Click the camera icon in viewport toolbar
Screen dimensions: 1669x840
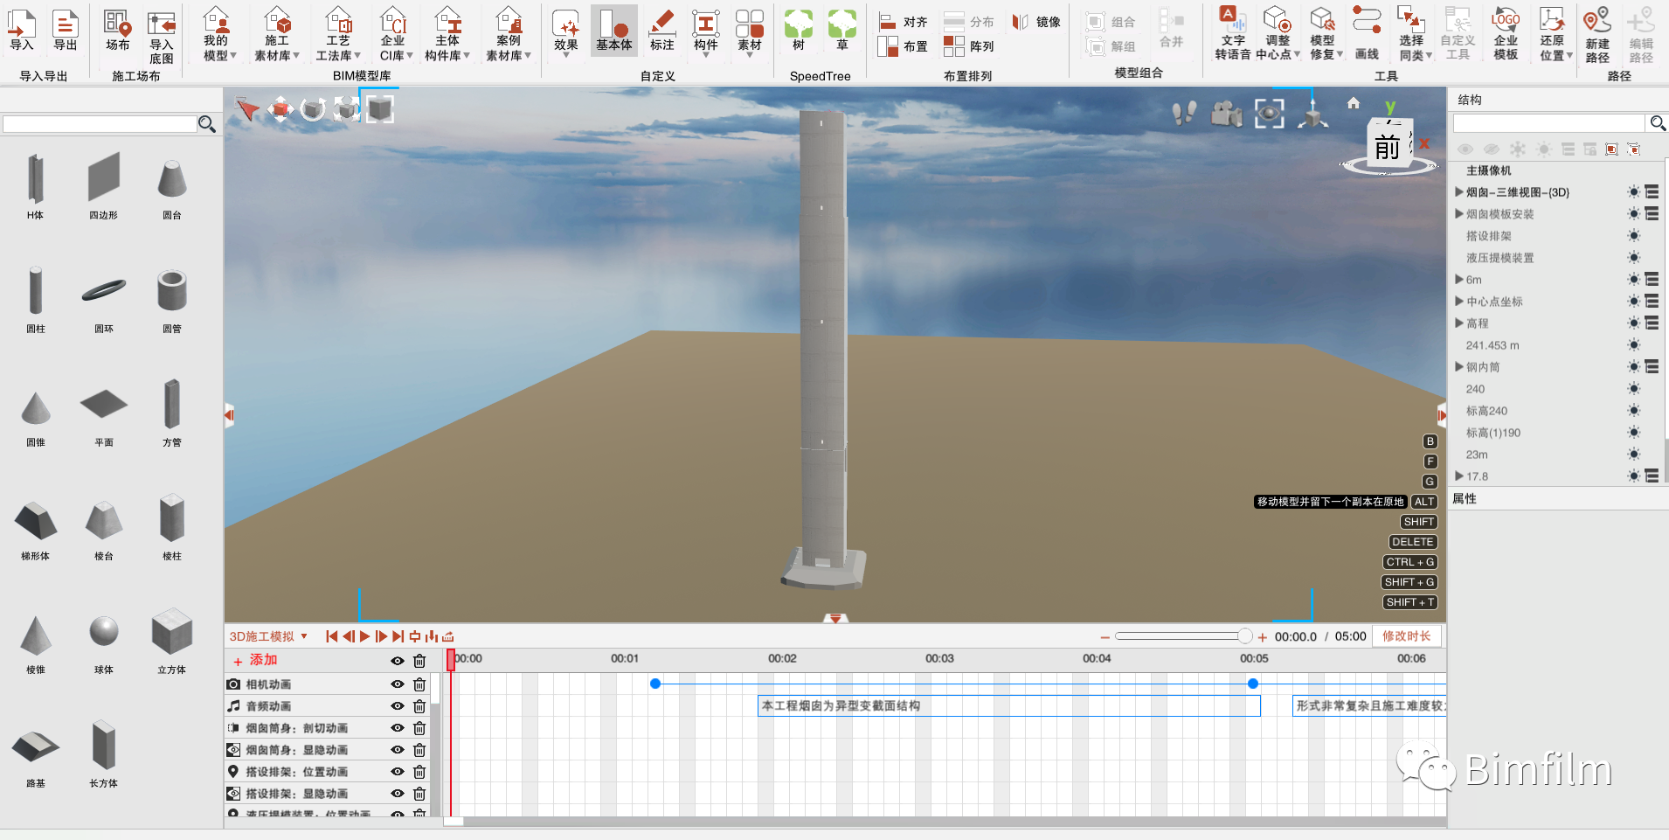click(x=1227, y=114)
